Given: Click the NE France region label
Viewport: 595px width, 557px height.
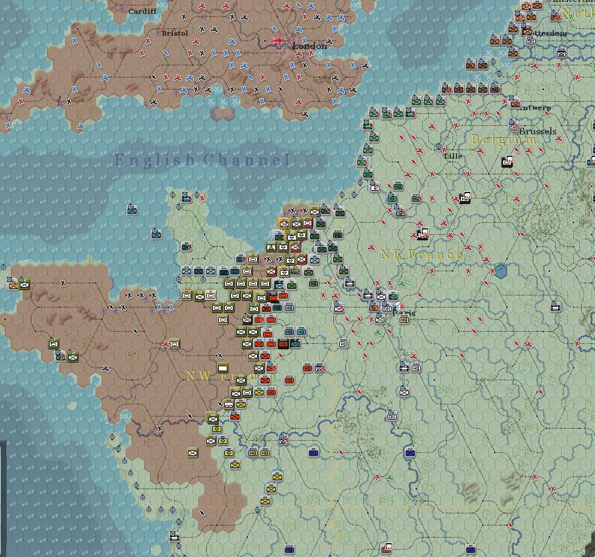Looking at the screenshot, I should (421, 254).
